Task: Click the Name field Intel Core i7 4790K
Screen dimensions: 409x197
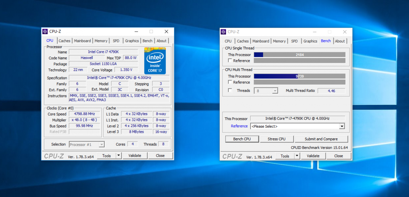Action: tap(104, 52)
